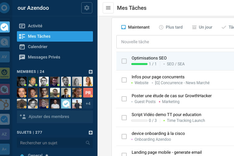Check the Infos pour page concurrents checkbox
Screen dimensions: 234x156
[x=124, y=80]
